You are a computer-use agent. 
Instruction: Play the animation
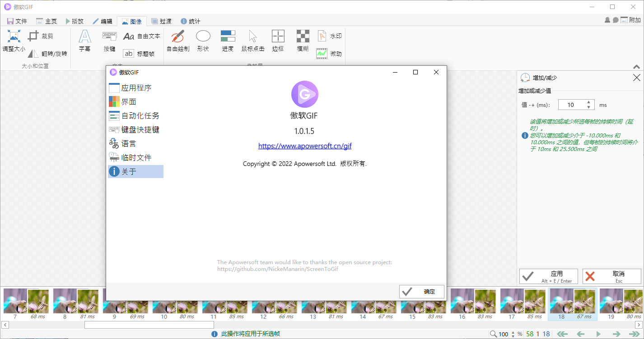tap(598, 334)
